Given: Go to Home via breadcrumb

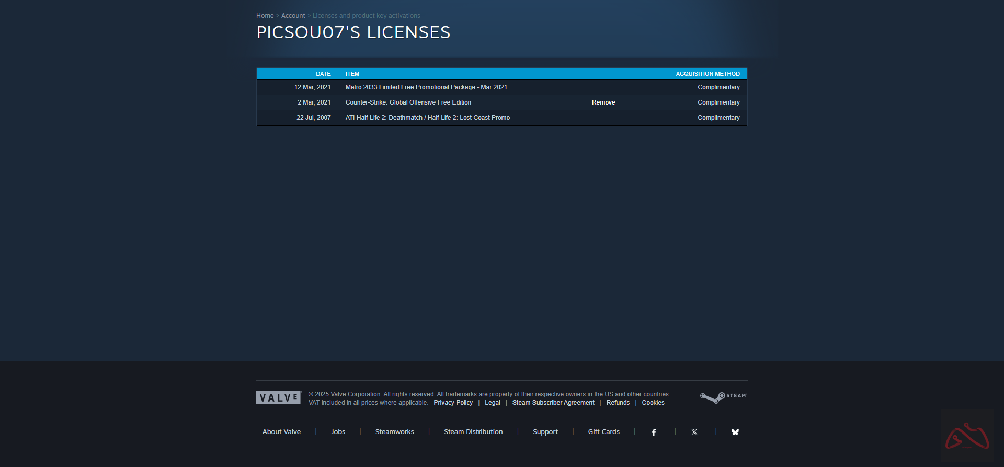Looking at the screenshot, I should click(x=265, y=16).
